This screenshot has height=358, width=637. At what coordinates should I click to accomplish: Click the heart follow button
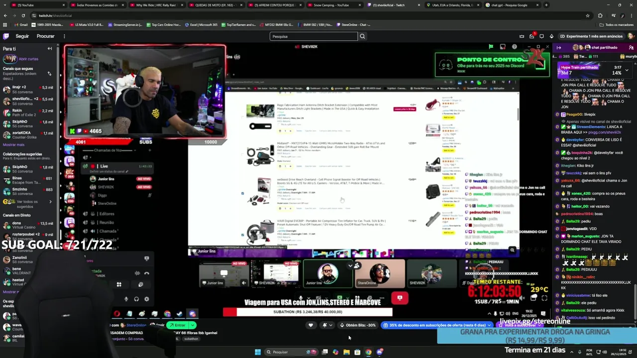tap(311, 325)
